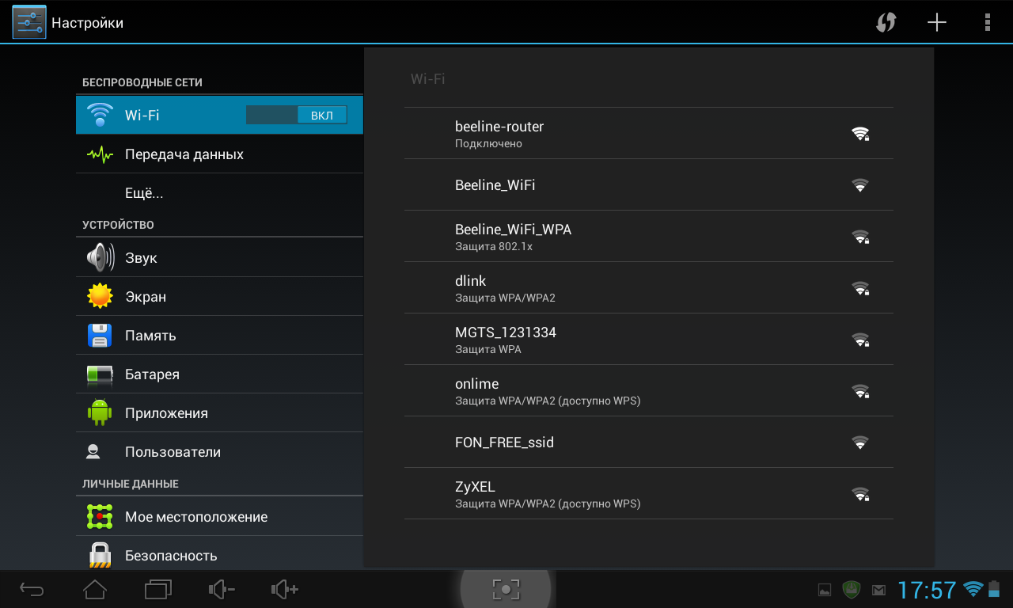Open the three-dot overflow menu
1013x608 pixels.
click(987, 22)
